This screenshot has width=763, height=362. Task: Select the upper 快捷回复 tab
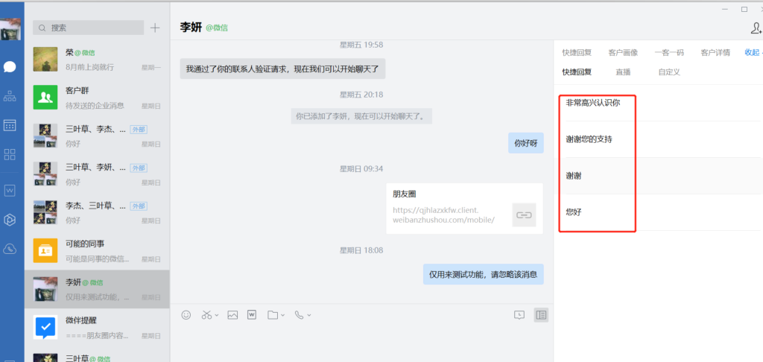coord(577,53)
